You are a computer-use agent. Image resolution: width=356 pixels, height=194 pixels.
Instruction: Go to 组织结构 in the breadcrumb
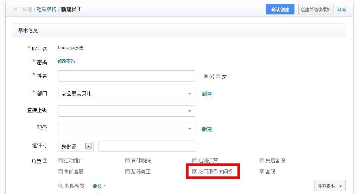(x=46, y=9)
